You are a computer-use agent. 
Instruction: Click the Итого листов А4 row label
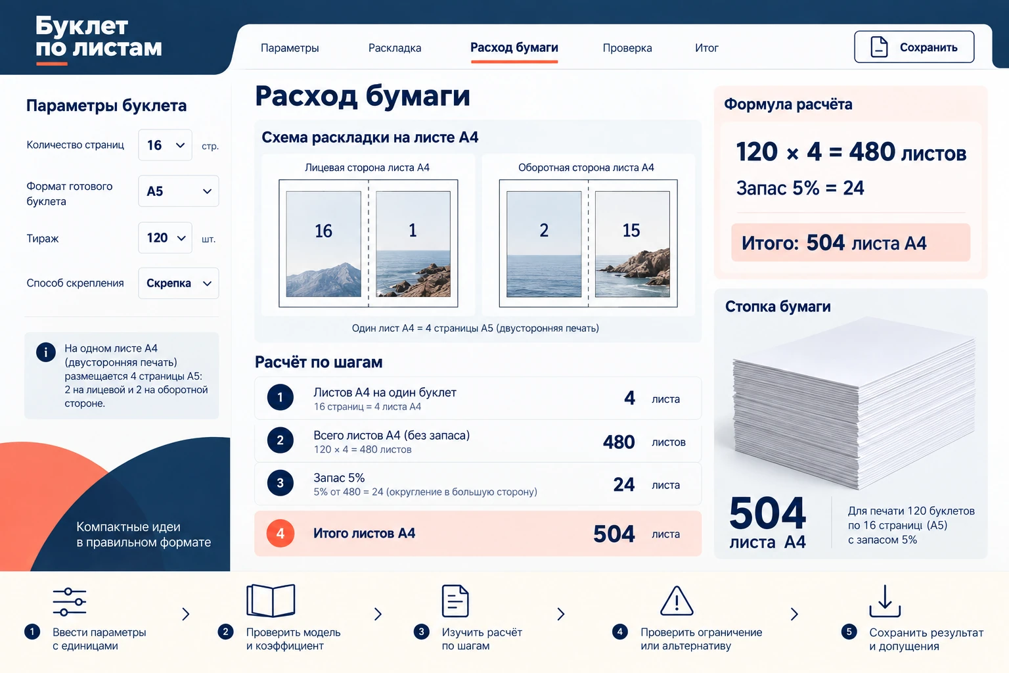pos(365,534)
